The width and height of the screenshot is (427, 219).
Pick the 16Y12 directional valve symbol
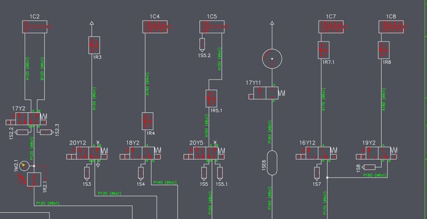pyautogui.click(x=316, y=153)
